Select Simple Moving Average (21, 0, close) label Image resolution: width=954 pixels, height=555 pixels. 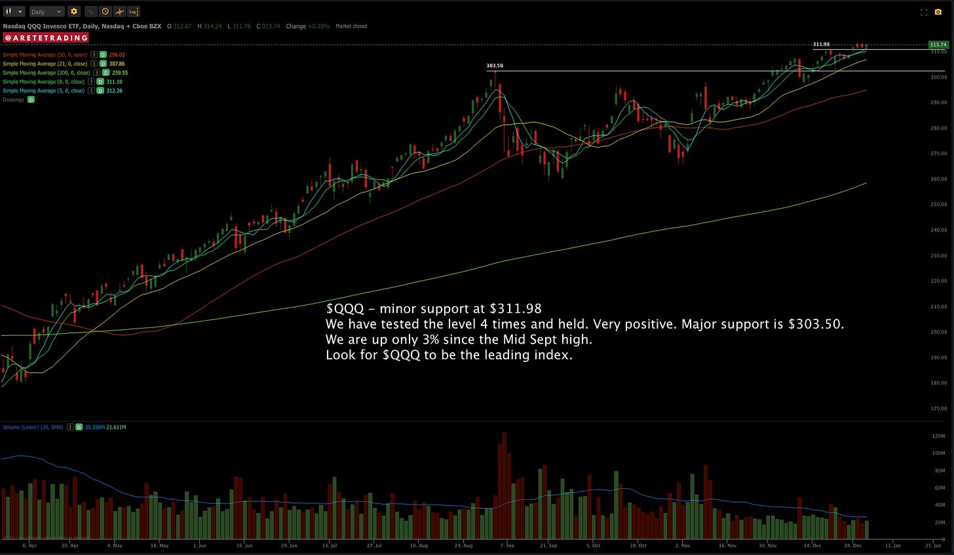click(46, 64)
